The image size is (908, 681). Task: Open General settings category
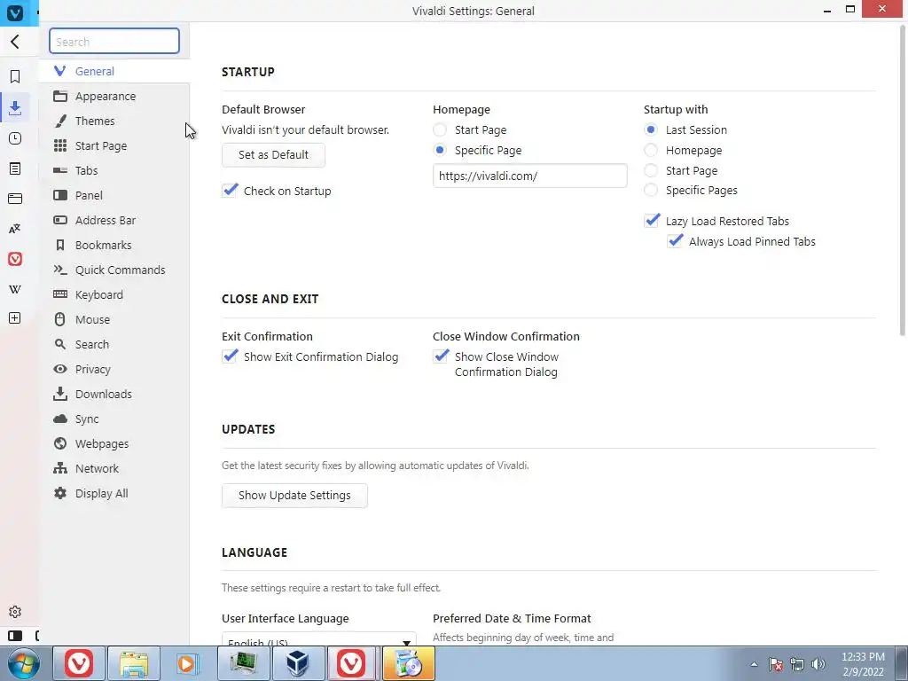[x=114, y=71]
